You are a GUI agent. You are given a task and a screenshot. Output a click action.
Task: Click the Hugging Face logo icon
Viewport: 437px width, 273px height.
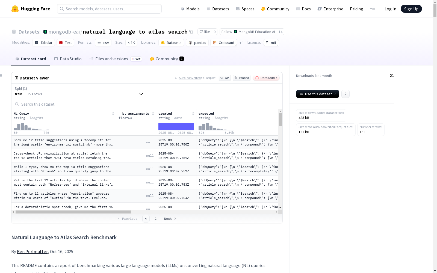[15, 9]
